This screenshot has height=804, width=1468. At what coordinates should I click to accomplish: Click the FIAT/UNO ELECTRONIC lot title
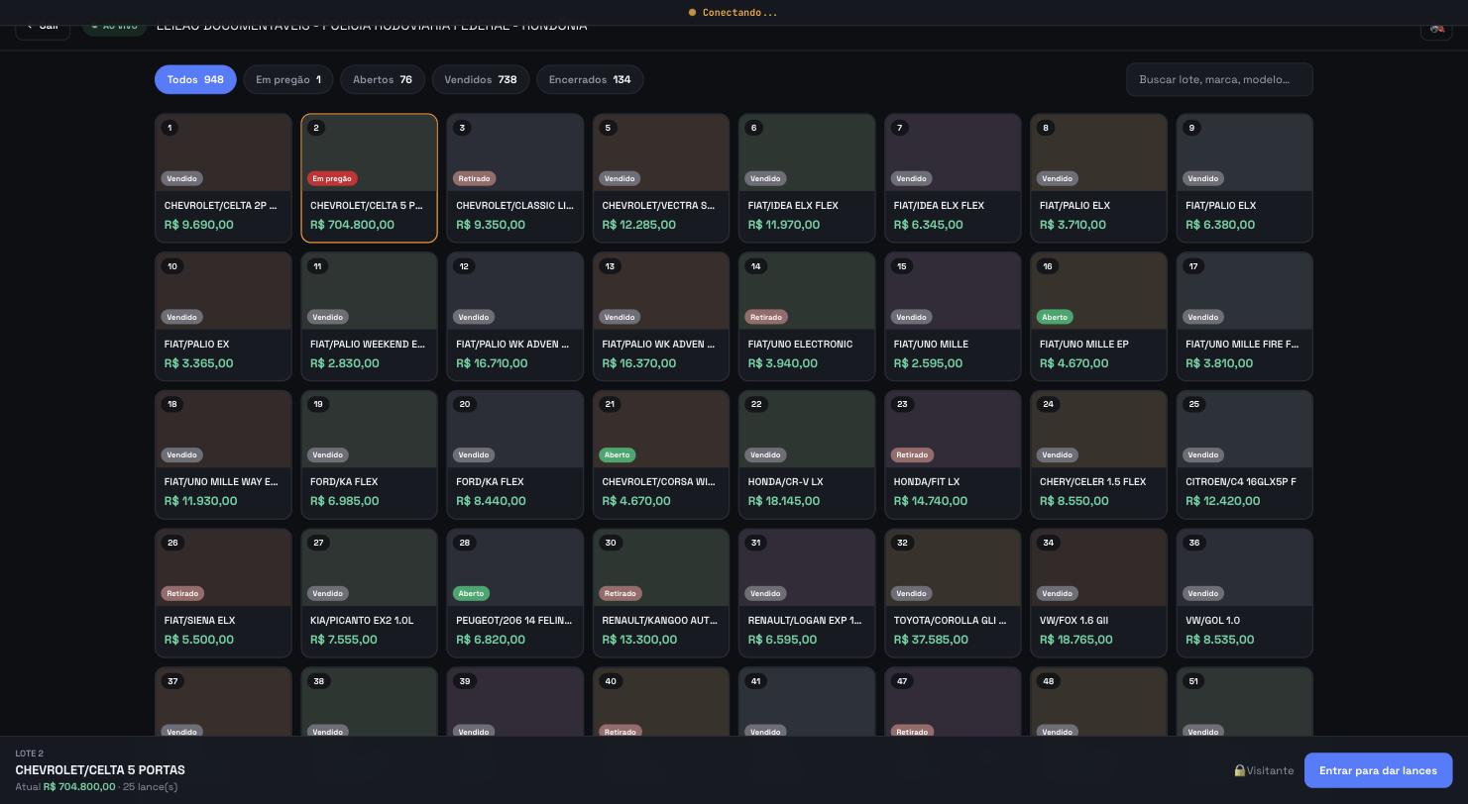[800, 345]
